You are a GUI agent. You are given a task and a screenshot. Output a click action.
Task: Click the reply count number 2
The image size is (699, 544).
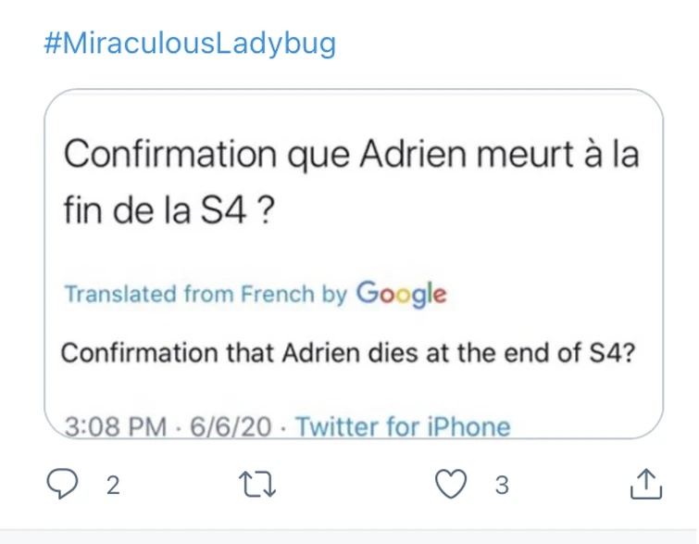113,485
